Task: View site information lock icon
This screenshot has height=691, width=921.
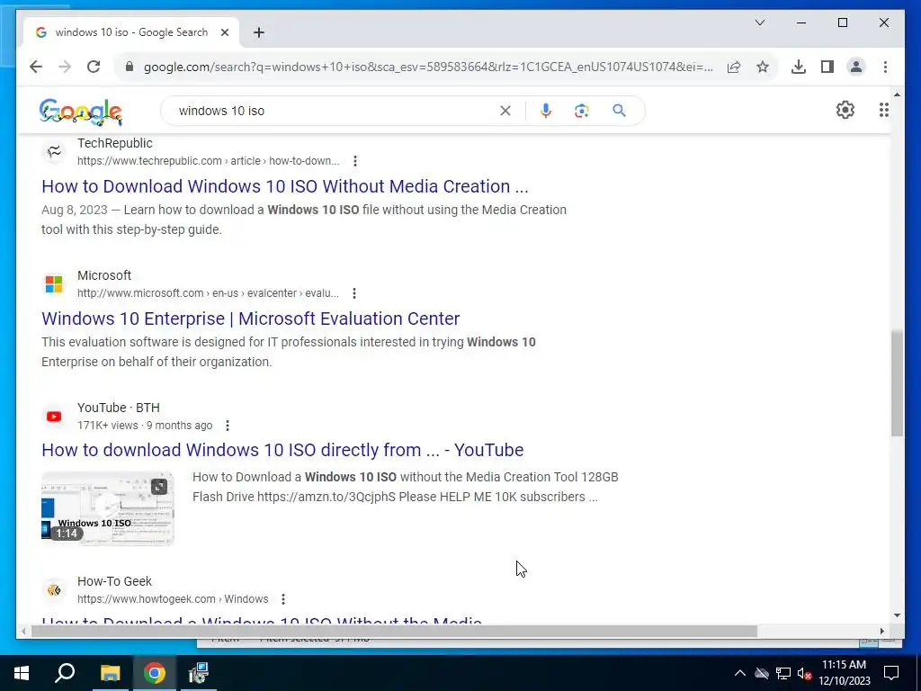Action: coord(130,67)
